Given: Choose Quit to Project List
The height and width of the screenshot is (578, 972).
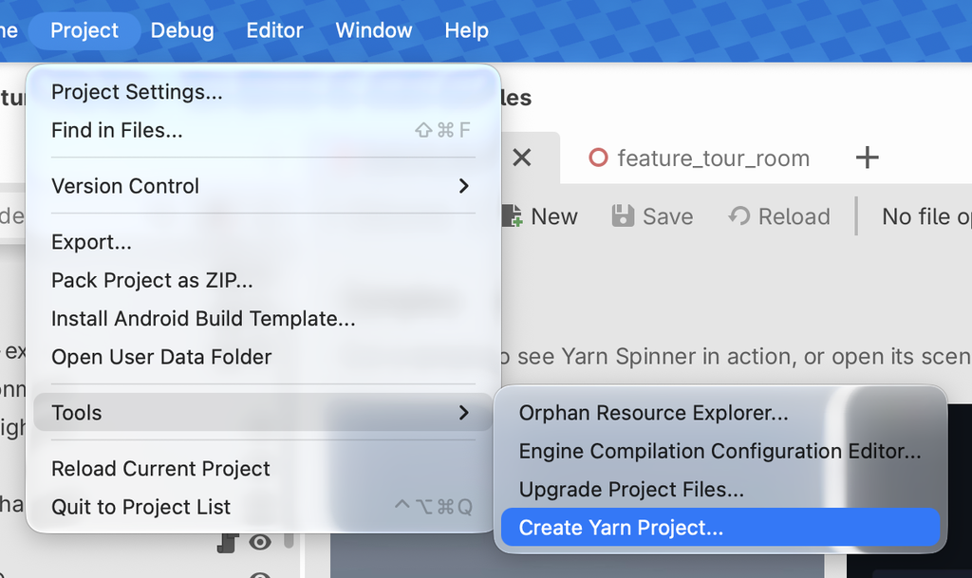Looking at the screenshot, I should 263,508.
